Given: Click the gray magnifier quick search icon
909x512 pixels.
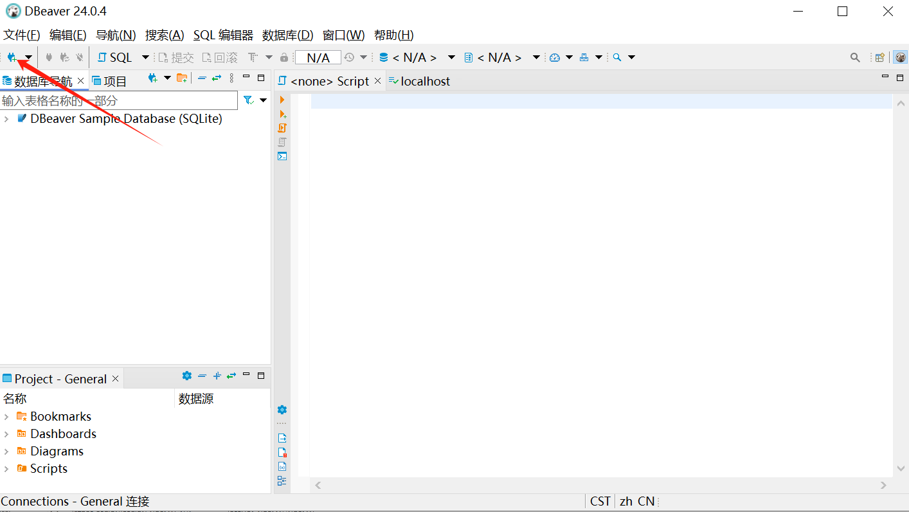Looking at the screenshot, I should (x=855, y=57).
